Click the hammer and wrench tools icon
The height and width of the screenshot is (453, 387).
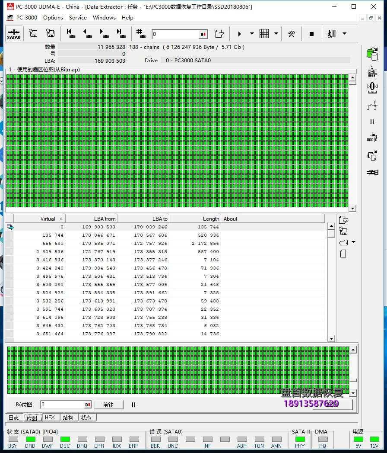(292, 34)
